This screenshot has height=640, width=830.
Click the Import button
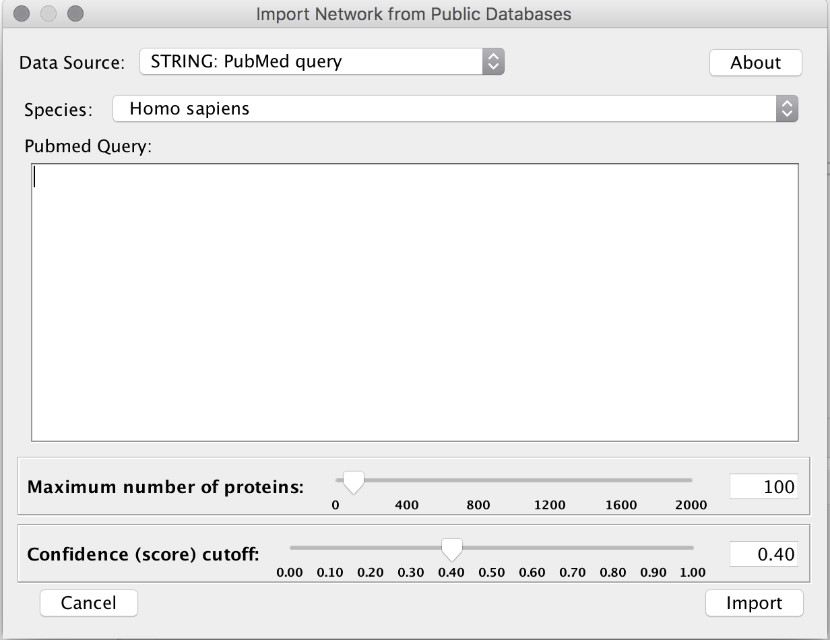pos(754,603)
